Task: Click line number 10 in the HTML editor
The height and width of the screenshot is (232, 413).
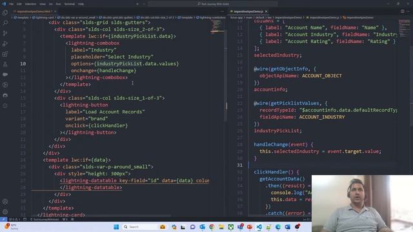Action: tap(23, 64)
